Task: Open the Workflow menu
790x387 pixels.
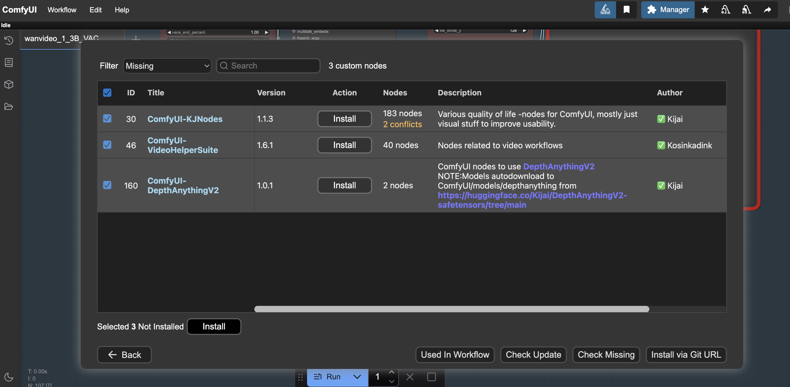Action: [62, 10]
